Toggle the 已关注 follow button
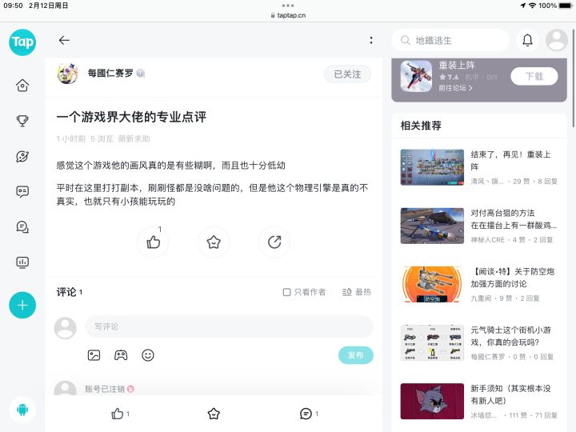This screenshot has height=432, width=576. 347,74
